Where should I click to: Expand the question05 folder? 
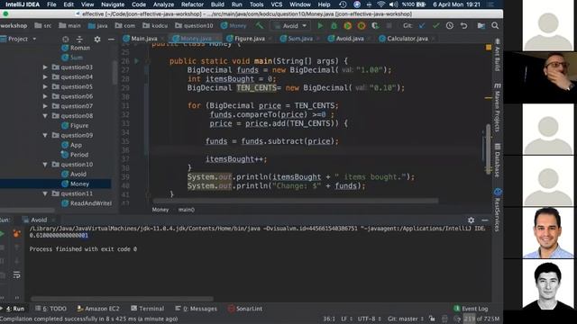45,86
